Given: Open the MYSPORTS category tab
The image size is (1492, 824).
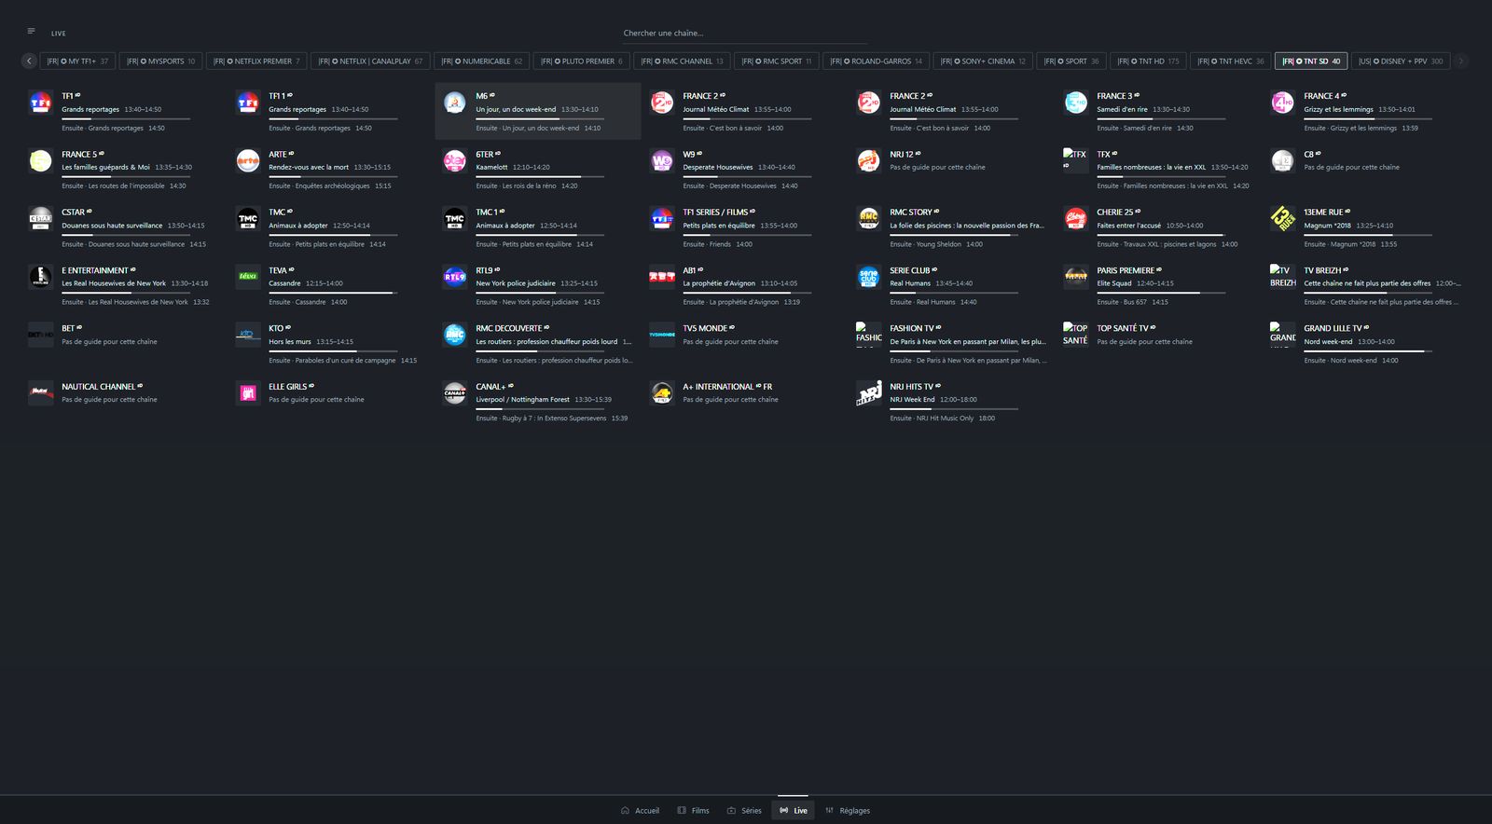Looking at the screenshot, I should [160, 62].
